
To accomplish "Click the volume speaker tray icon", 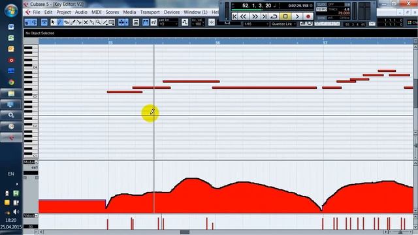I will (16, 211).
